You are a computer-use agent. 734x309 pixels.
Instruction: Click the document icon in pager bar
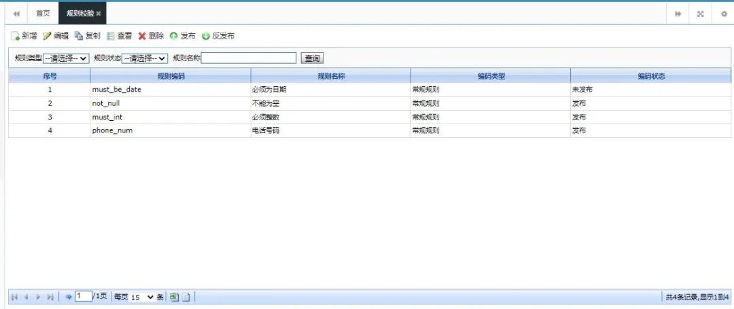coord(186,297)
